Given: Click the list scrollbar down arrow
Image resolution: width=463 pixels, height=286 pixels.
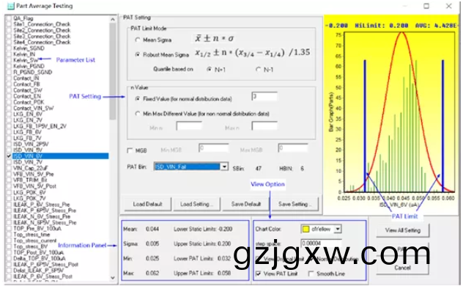Looking at the screenshot, I should (x=113, y=277).
